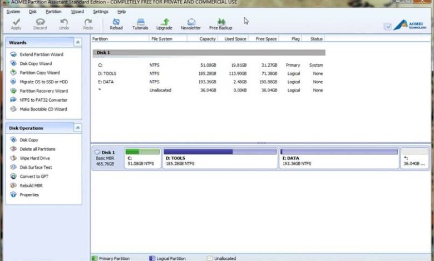This screenshot has width=434, height=261.
Task: Open the Settings menu
Action: tap(101, 12)
